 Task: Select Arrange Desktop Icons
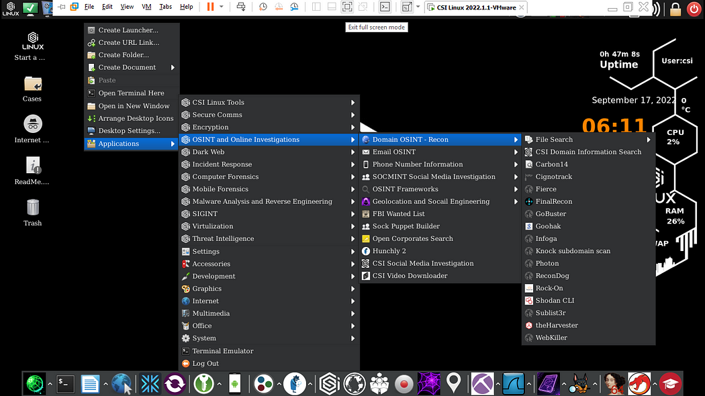[x=132, y=118]
